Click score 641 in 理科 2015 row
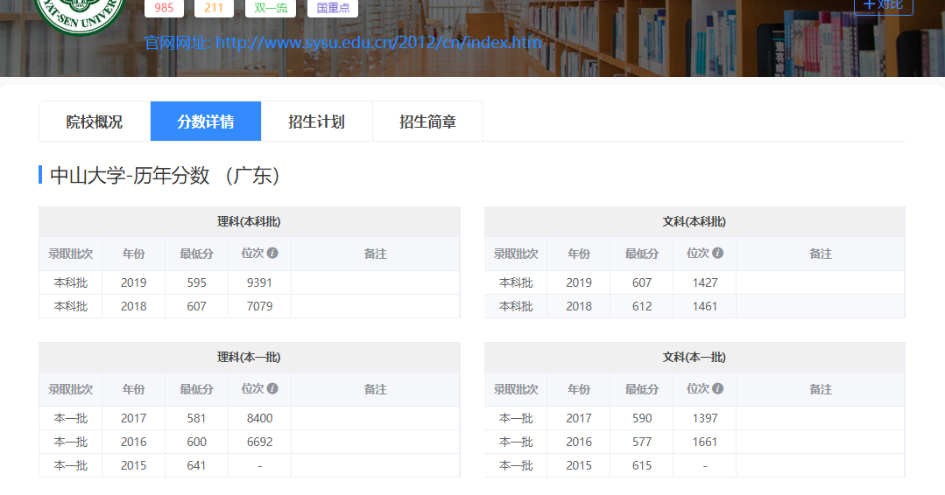The image size is (945, 495). click(196, 465)
